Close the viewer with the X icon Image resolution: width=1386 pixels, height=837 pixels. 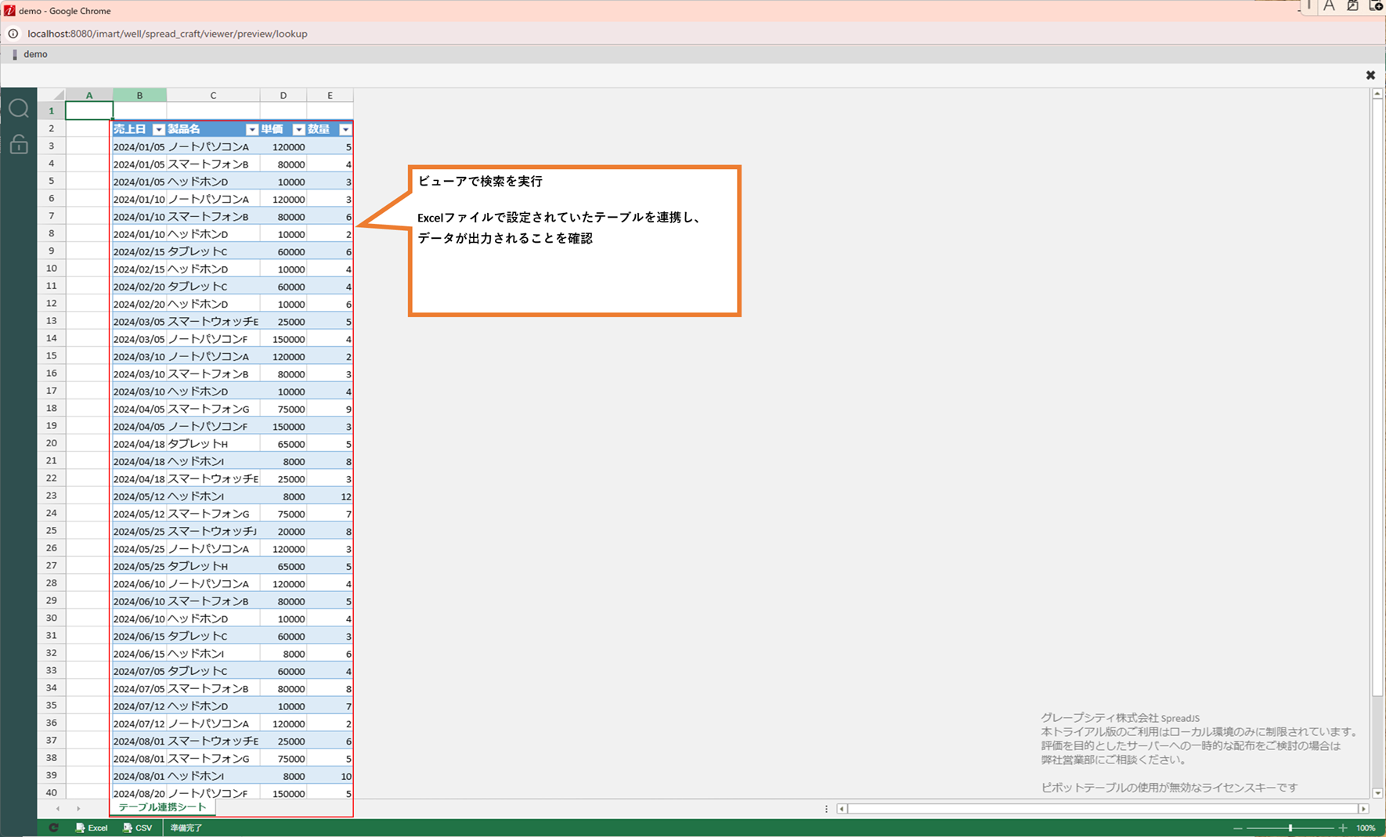click(1370, 75)
